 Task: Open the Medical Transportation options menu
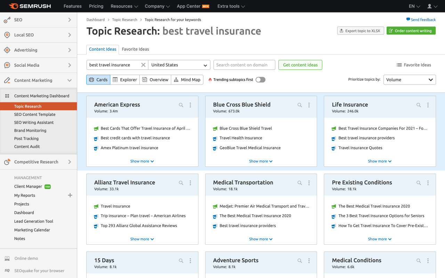click(309, 183)
